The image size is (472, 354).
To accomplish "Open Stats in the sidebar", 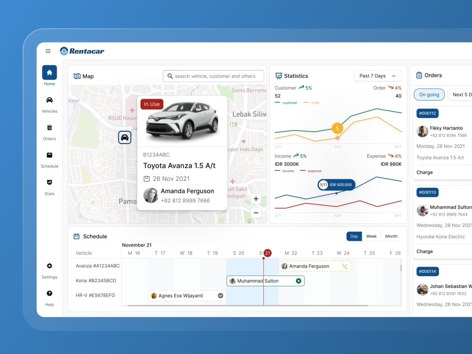I will [x=50, y=188].
